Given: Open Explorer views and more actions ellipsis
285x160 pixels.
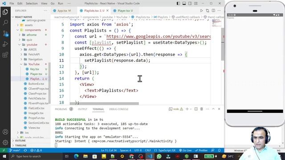Looking at the screenshot, I should click(45, 11).
